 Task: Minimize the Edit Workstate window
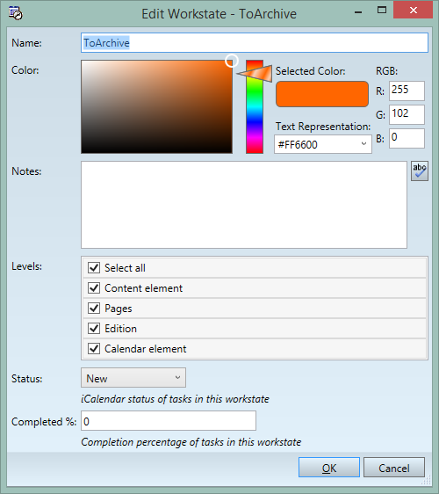click(x=358, y=12)
